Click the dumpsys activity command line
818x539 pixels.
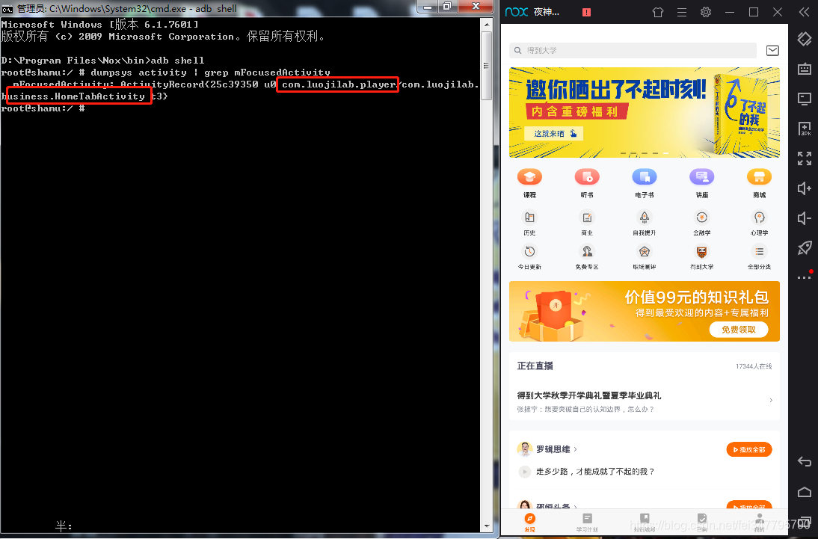pos(166,72)
